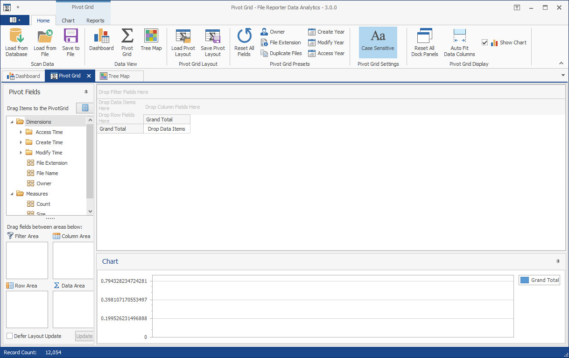The image size is (569, 358).
Task: Open document tab list dropdown arrow
Action: coord(563,75)
